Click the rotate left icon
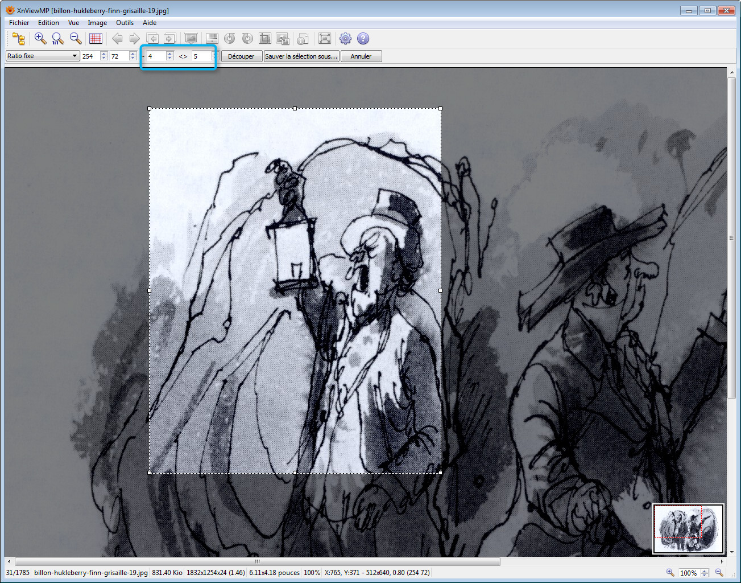Image resolution: width=741 pixels, height=583 pixels. pos(230,39)
